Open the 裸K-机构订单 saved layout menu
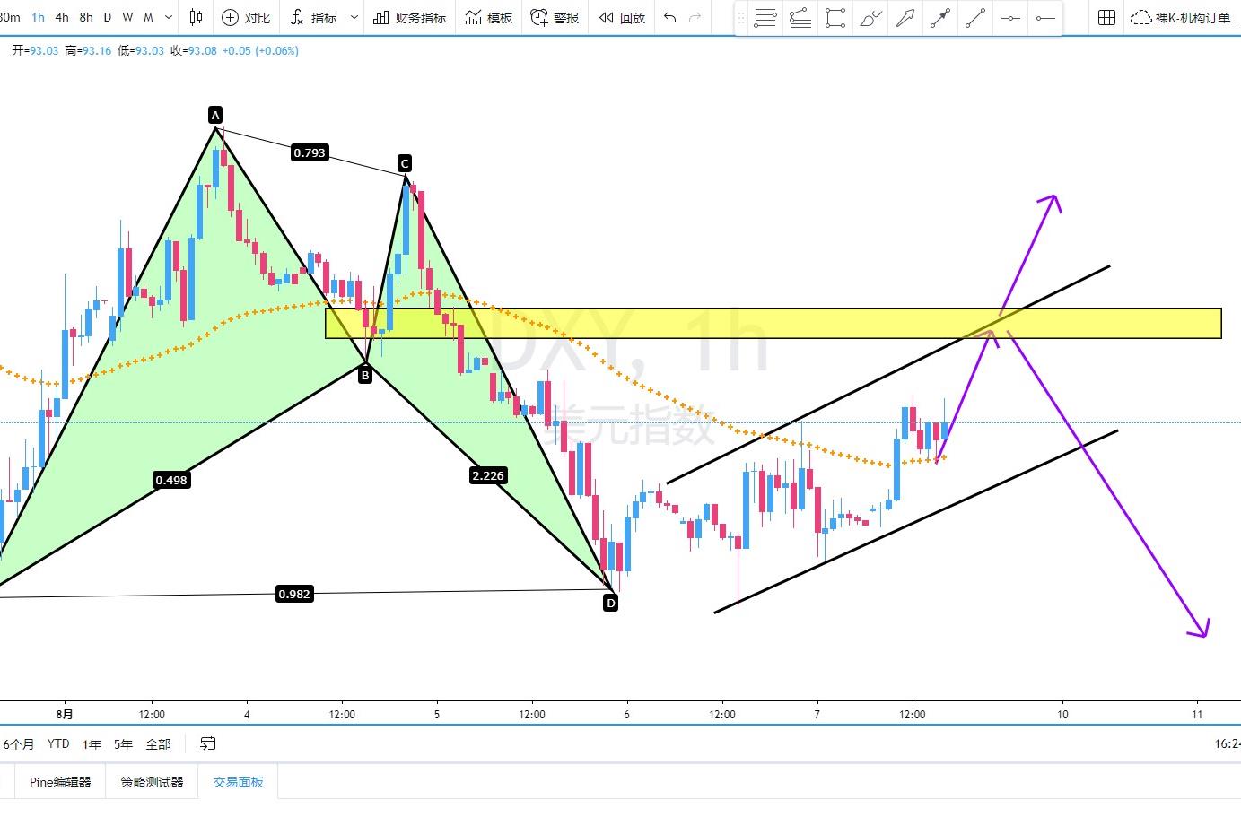The image size is (1241, 826). coord(1184,17)
